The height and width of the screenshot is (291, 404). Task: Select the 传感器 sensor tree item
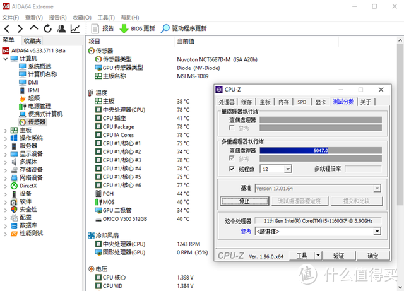pos(37,122)
